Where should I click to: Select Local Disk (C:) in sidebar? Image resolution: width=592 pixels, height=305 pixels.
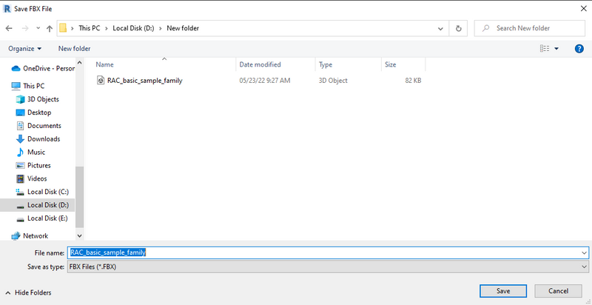(x=48, y=192)
